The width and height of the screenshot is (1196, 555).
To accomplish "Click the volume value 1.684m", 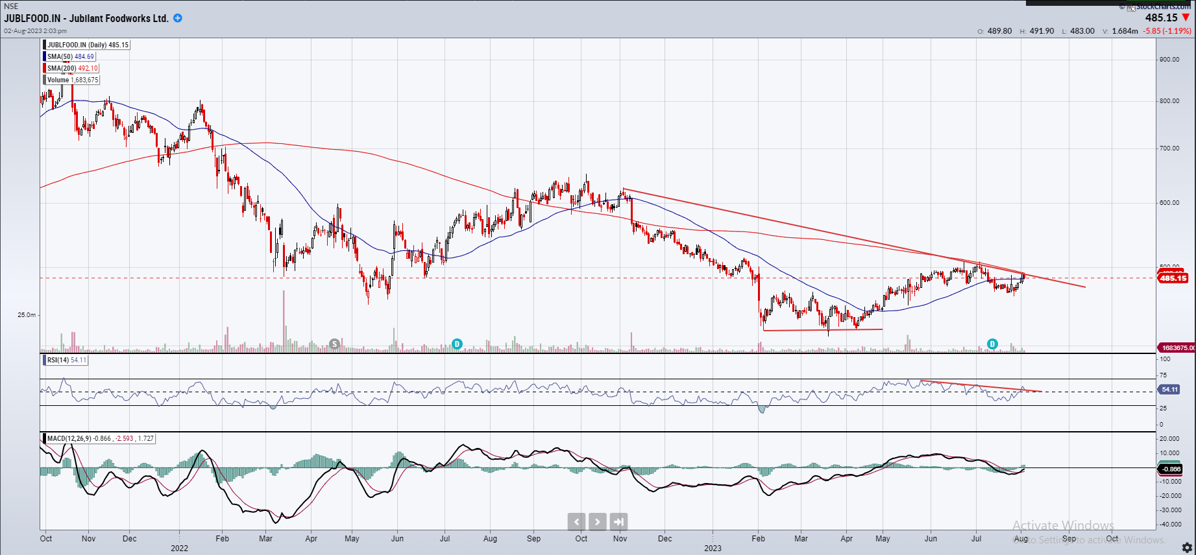I will (x=1125, y=30).
